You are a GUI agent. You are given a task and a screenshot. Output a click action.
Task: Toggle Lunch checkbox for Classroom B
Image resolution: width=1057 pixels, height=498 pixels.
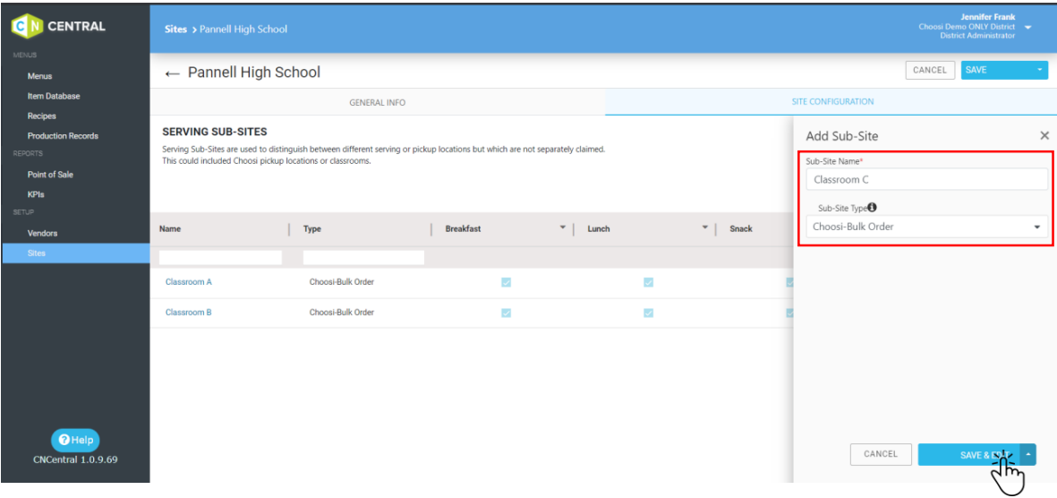point(649,313)
